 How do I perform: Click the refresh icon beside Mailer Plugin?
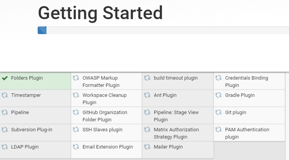[147, 147]
